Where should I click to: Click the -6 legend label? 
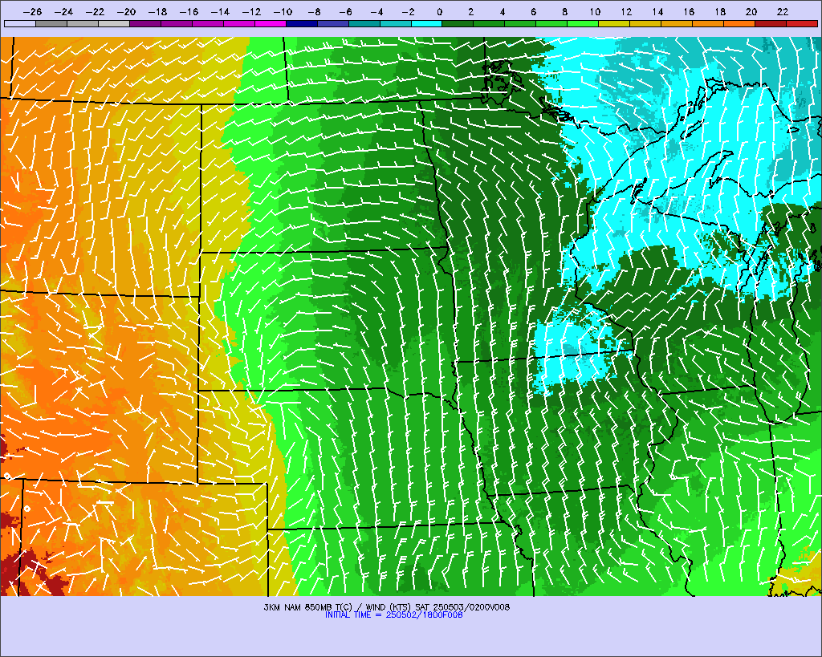pyautogui.click(x=345, y=11)
